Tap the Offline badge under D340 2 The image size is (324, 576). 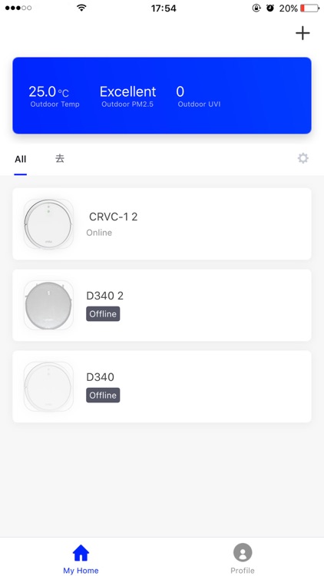coord(103,313)
